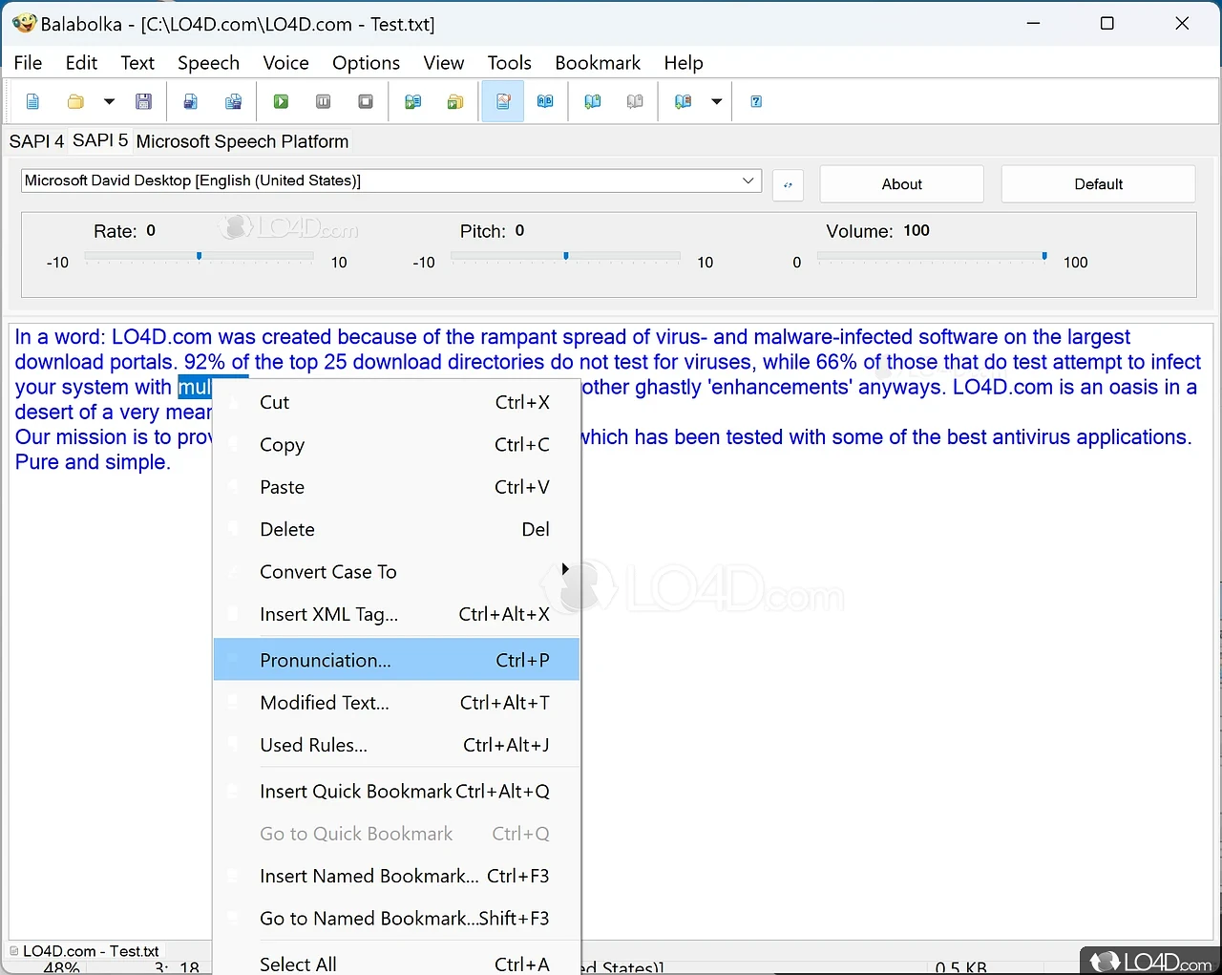The image size is (1222, 975).
Task: Choose Insert Quick Bookmark menu entry
Action: (396, 792)
